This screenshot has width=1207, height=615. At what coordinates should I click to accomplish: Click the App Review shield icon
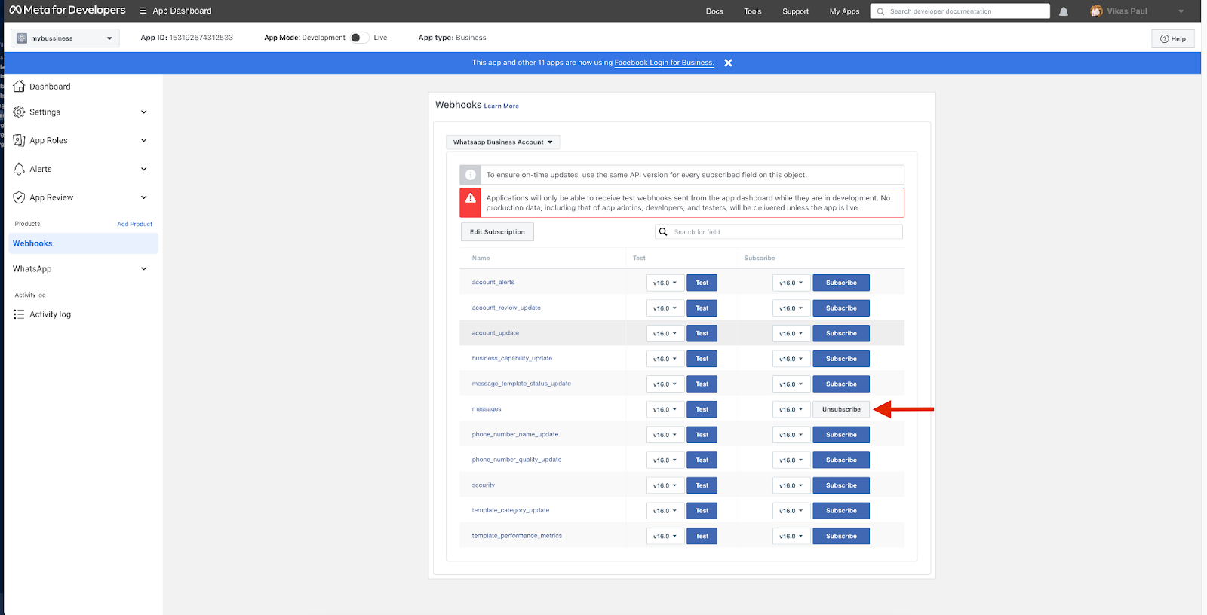[x=19, y=197]
